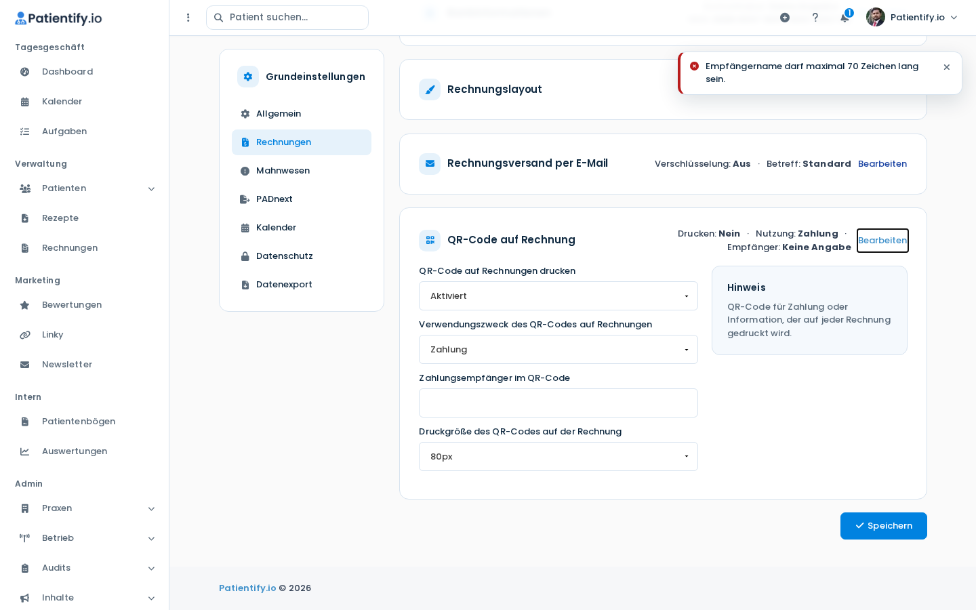Click the notification bell icon
The height and width of the screenshot is (610, 976).
tap(845, 18)
